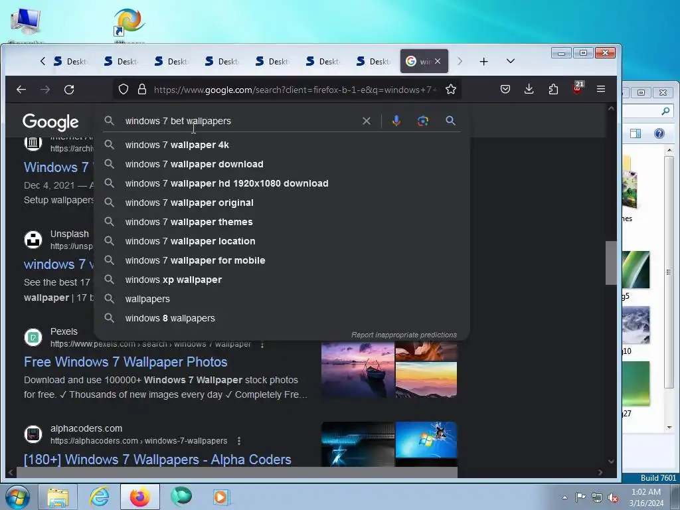Click the Unsplash site favicon
Image resolution: width=680 pixels, height=510 pixels.
[x=33, y=239]
